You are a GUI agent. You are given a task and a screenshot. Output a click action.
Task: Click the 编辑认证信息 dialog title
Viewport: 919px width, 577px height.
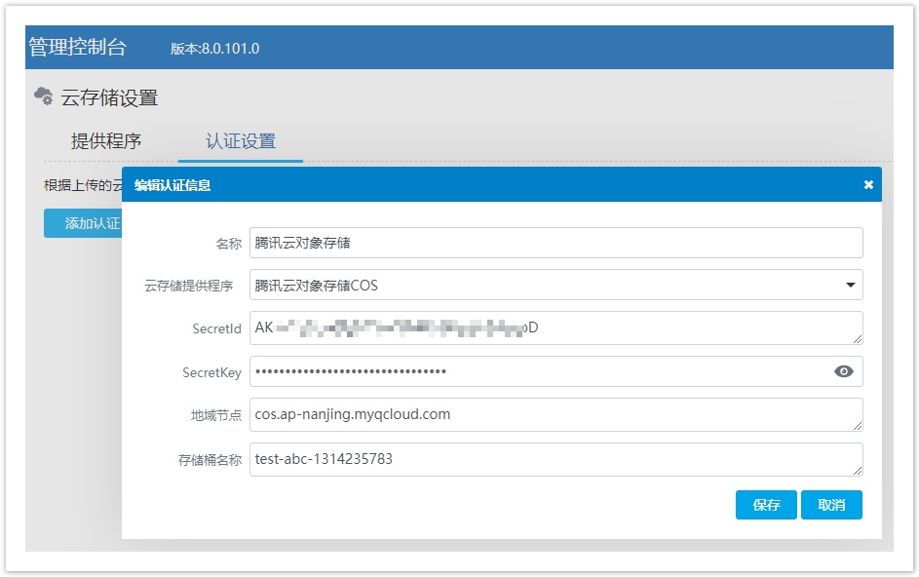[x=172, y=185]
